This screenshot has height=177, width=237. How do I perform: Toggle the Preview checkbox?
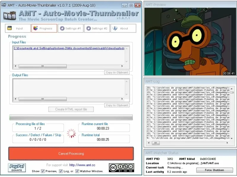(43, 171)
